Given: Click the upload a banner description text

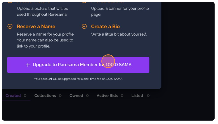Looking at the screenshot, I should tap(120, 11).
